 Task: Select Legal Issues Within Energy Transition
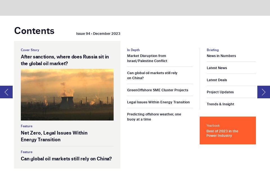click(x=158, y=102)
